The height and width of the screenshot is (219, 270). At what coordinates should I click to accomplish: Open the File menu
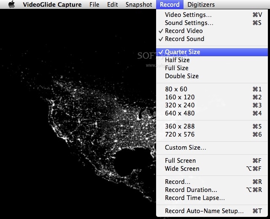pyautogui.click(x=94, y=5)
